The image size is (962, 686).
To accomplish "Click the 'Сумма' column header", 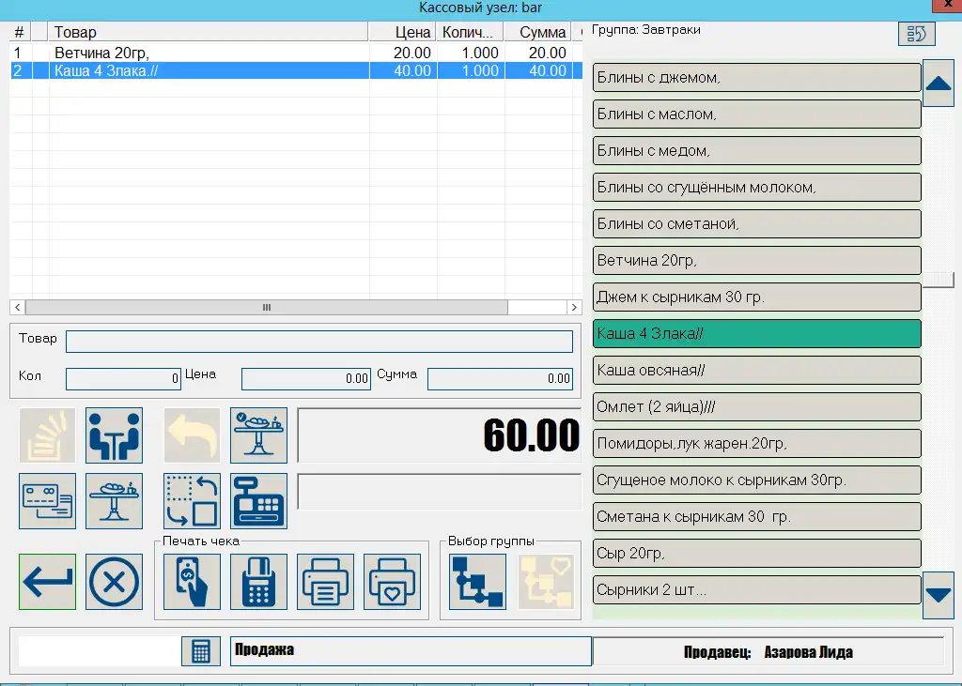I will coord(542,33).
